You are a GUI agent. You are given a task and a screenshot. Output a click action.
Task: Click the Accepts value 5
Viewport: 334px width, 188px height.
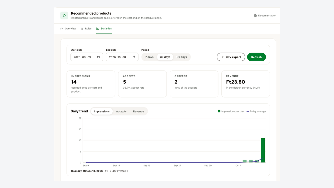pos(124,82)
